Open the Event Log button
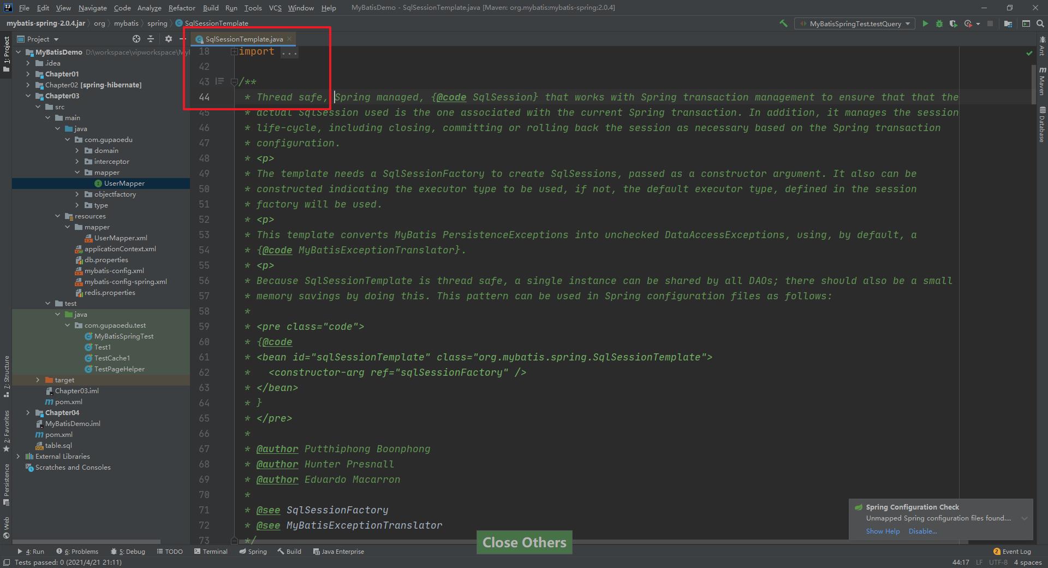This screenshot has width=1048, height=568. pyautogui.click(x=1012, y=551)
